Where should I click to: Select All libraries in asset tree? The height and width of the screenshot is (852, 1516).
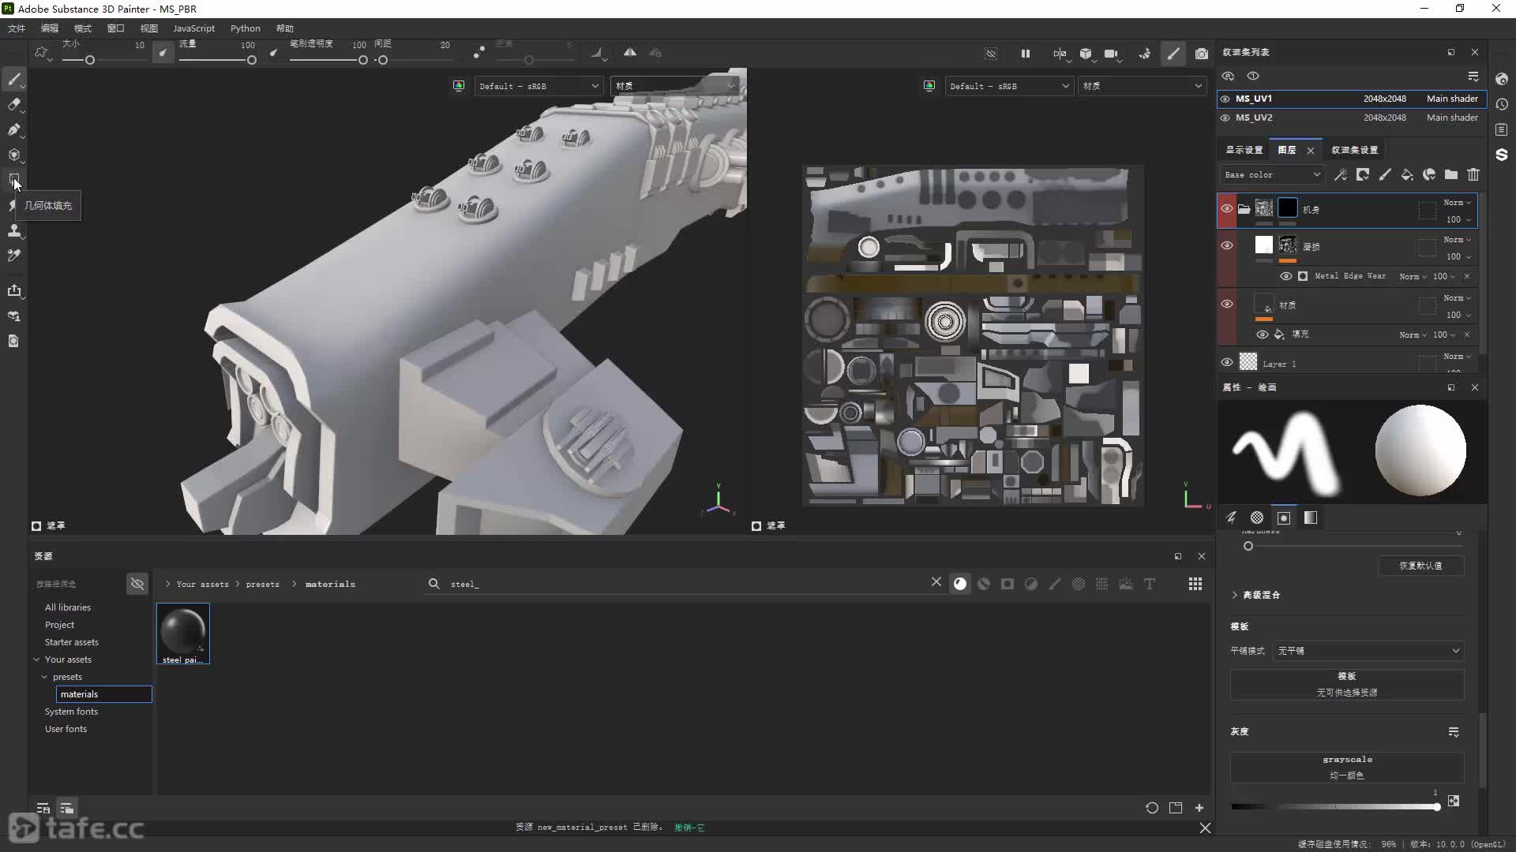pos(68,607)
